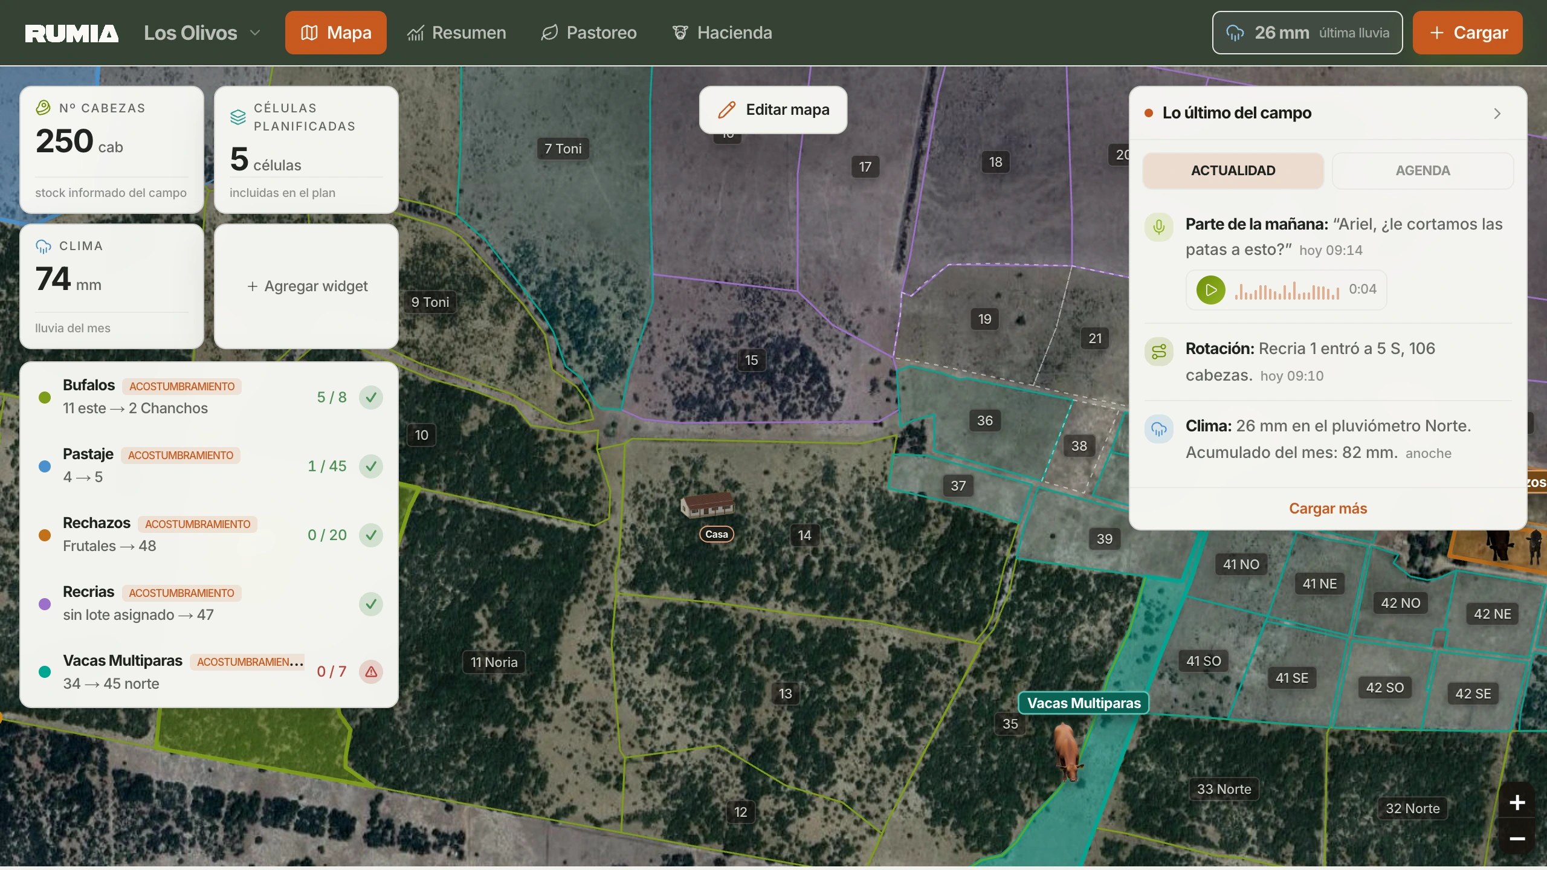The height and width of the screenshot is (870, 1547).
Task: Go to the Pastoreo tab
Action: (x=589, y=33)
